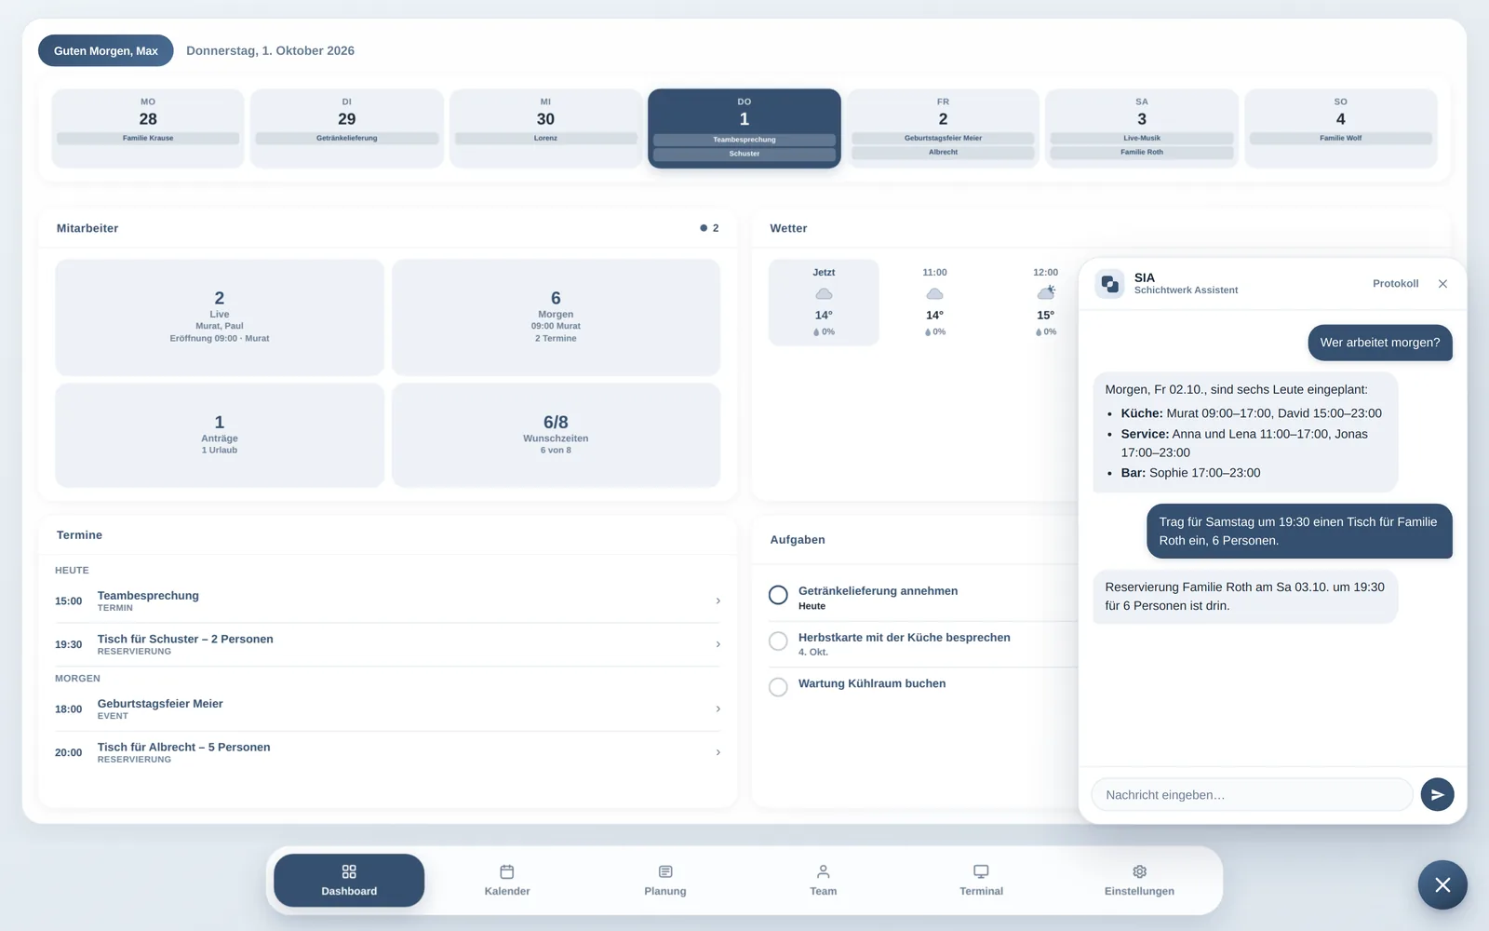Image resolution: width=1489 pixels, height=931 pixels.
Task: Select Friday 2 day card
Action: click(943, 128)
